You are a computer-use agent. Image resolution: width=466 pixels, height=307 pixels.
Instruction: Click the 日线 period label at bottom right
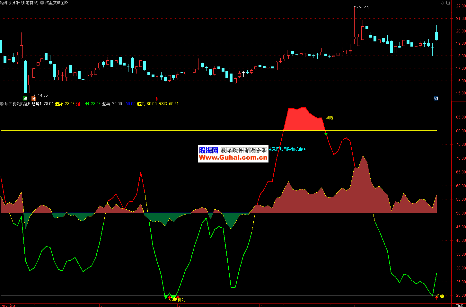point(459,305)
